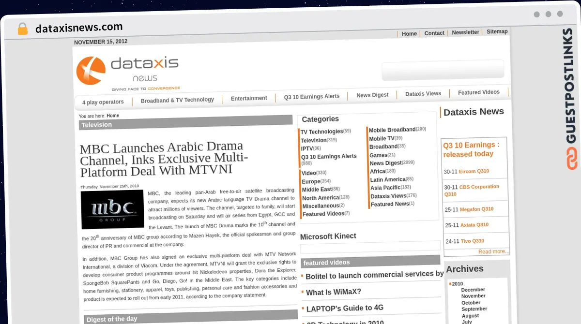The image size is (581, 324).
Task: Go to Featured Videos tab
Action: [x=479, y=92]
